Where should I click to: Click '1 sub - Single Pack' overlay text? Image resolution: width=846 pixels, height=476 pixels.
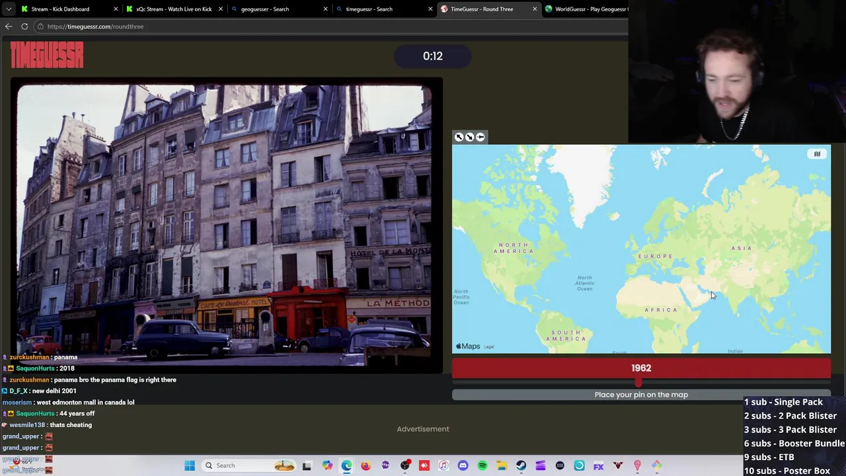point(783,402)
